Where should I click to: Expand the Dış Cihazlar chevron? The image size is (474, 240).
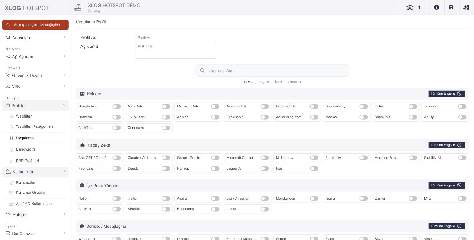click(x=64, y=233)
